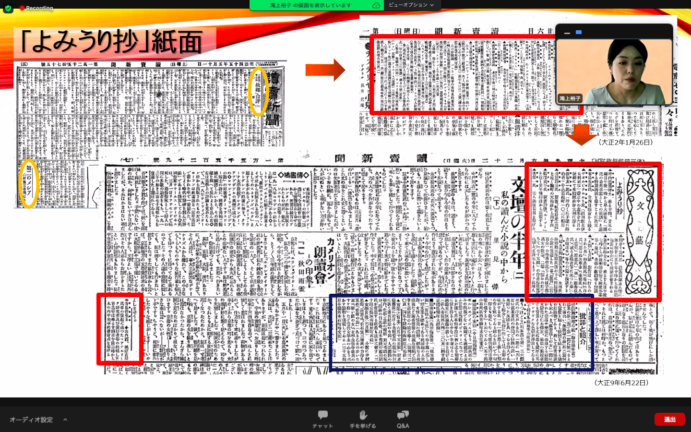Expand the audio options chevron beside オーディオ設定
This screenshot has height=432, width=691.
point(65,420)
